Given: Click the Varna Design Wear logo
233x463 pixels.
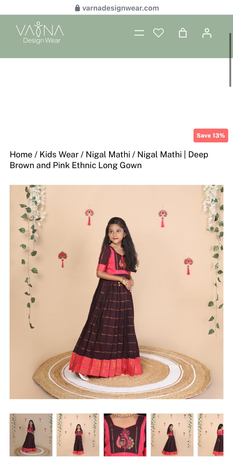Looking at the screenshot, I should (x=40, y=33).
